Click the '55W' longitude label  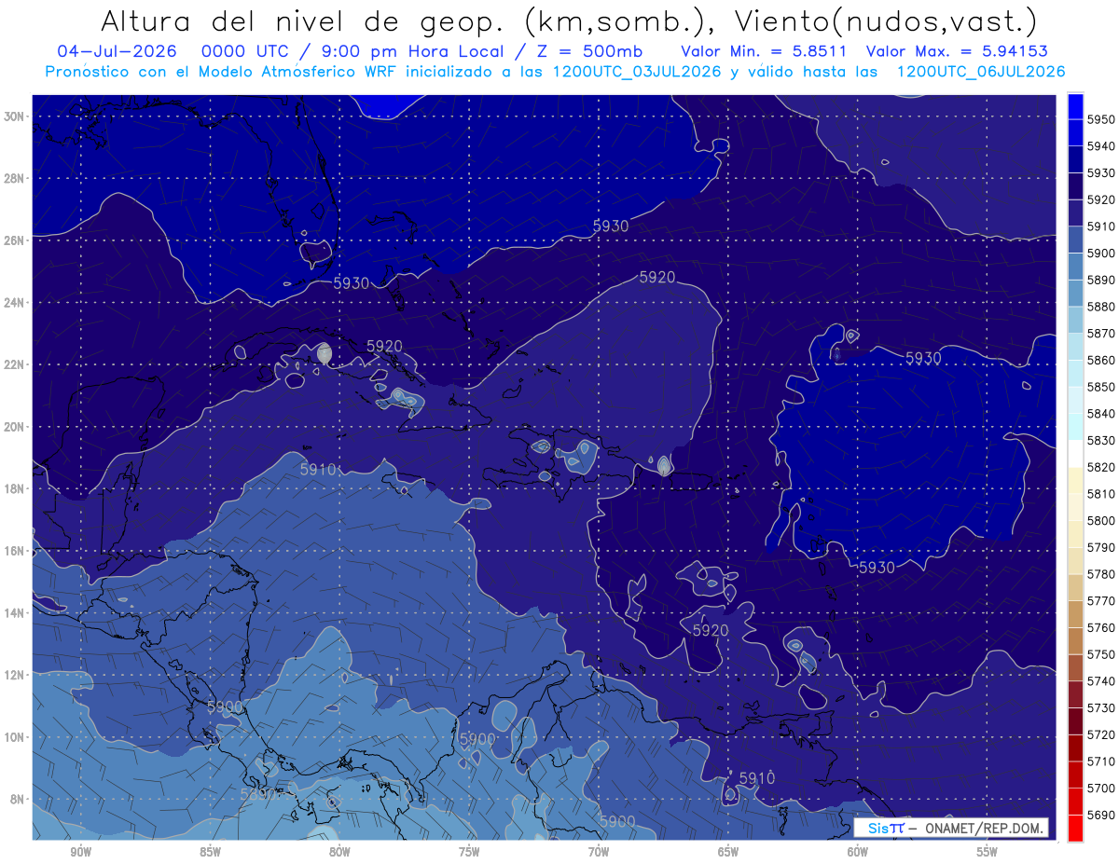[988, 852]
